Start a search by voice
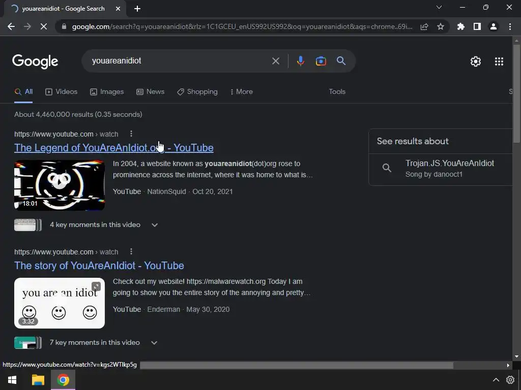This screenshot has width=521, height=390. [x=300, y=61]
